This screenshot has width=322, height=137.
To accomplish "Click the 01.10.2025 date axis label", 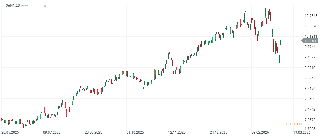I will [x=135, y=132].
